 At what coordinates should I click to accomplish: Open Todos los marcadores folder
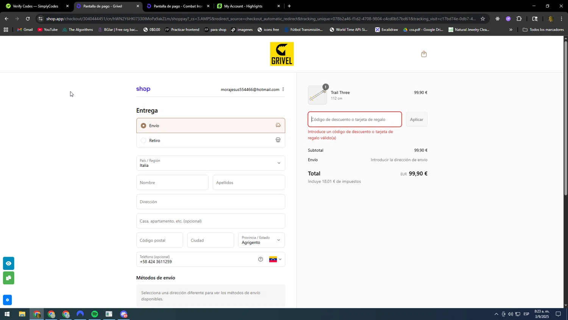click(x=543, y=30)
